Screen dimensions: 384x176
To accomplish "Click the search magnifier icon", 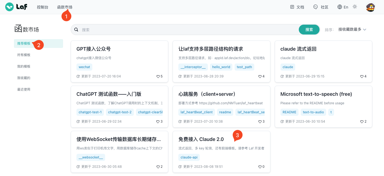I will pos(76,30).
